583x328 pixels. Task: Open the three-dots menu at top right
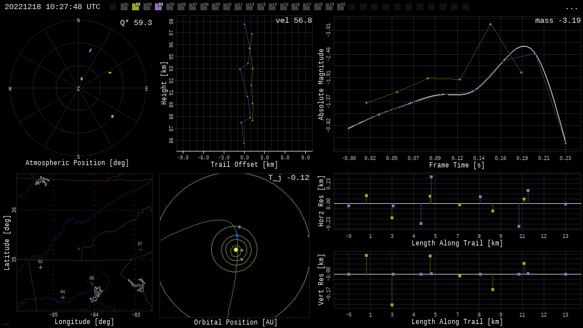click(x=571, y=7)
